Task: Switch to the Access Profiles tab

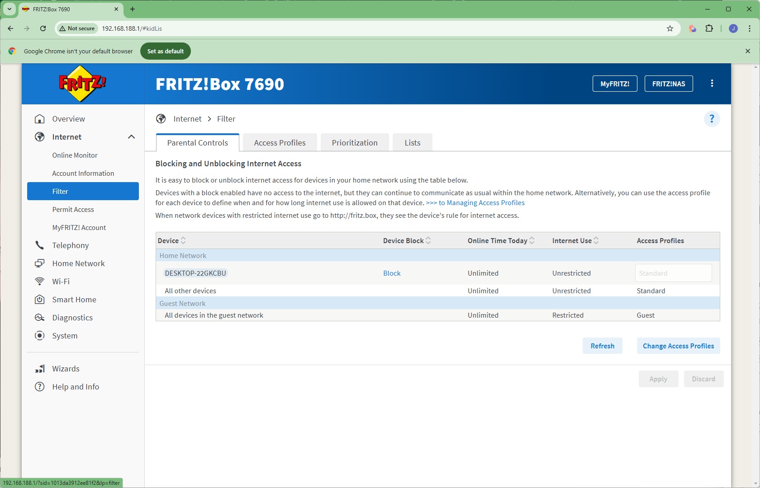Action: (x=280, y=143)
